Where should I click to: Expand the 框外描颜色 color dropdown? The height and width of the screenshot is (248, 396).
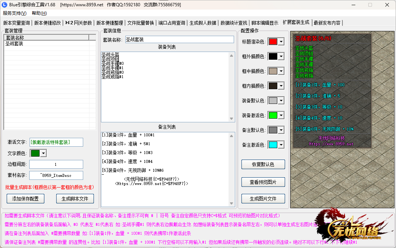(x=281, y=56)
